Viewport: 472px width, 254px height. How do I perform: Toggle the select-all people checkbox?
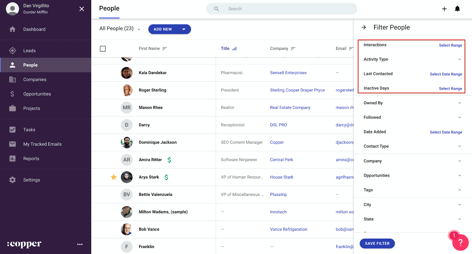pyautogui.click(x=103, y=49)
